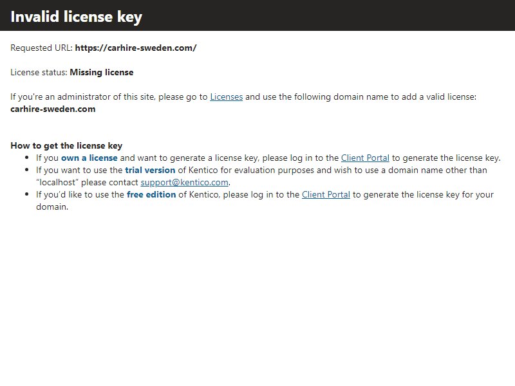Click the bold 'Missing license' status text
This screenshot has width=515, height=386.
(x=102, y=72)
